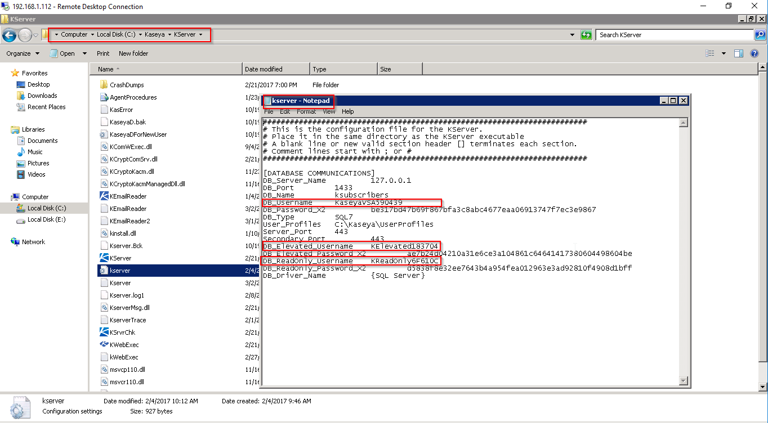The width and height of the screenshot is (768, 423).
Task: Select the AgentProcedures item
Action: point(133,97)
